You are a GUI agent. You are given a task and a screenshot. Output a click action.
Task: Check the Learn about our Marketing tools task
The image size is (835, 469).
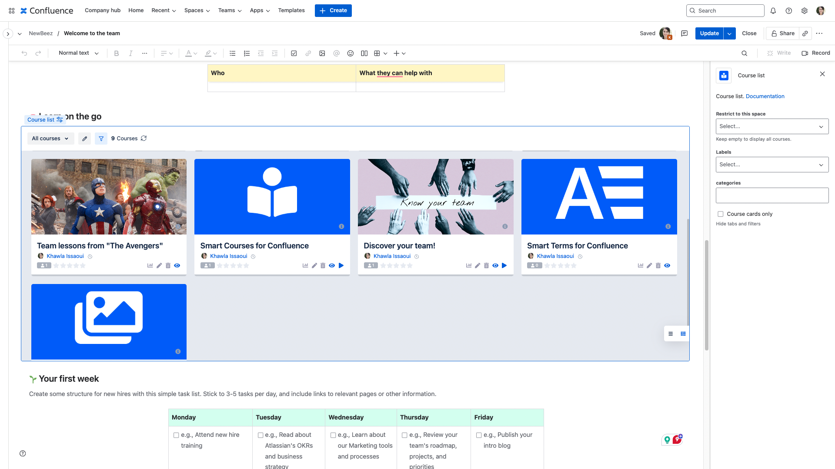(x=333, y=435)
